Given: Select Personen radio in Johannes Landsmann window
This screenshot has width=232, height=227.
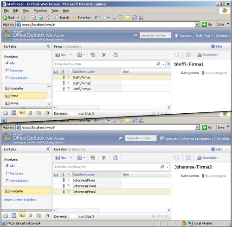Looking at the screenshot, I should coord(7,173).
